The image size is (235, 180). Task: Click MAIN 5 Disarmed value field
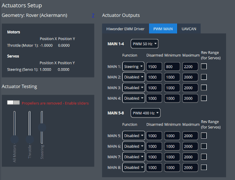click(154, 136)
